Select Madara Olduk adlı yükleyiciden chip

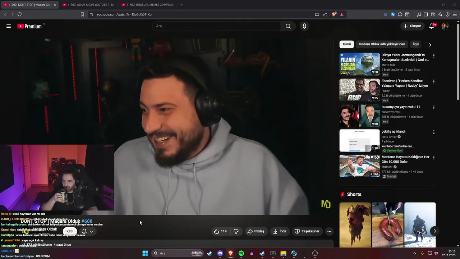click(382, 44)
